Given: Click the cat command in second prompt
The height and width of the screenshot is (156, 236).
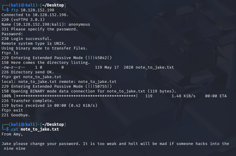Looking at the screenshot, I should pyautogui.click(x=15, y=129).
